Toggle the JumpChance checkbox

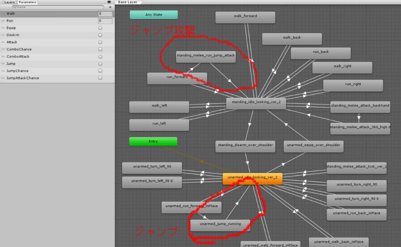click(x=100, y=71)
